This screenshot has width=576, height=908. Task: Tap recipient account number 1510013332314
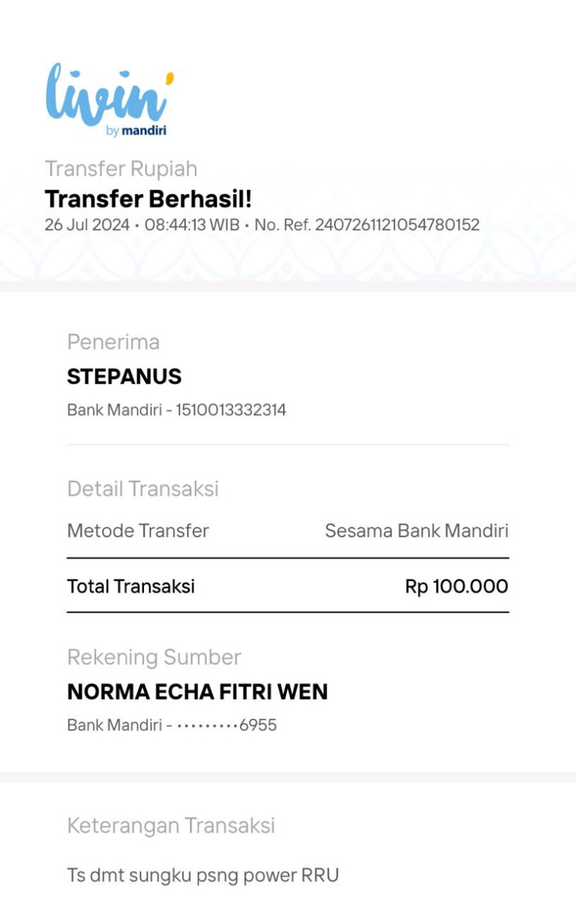(231, 410)
